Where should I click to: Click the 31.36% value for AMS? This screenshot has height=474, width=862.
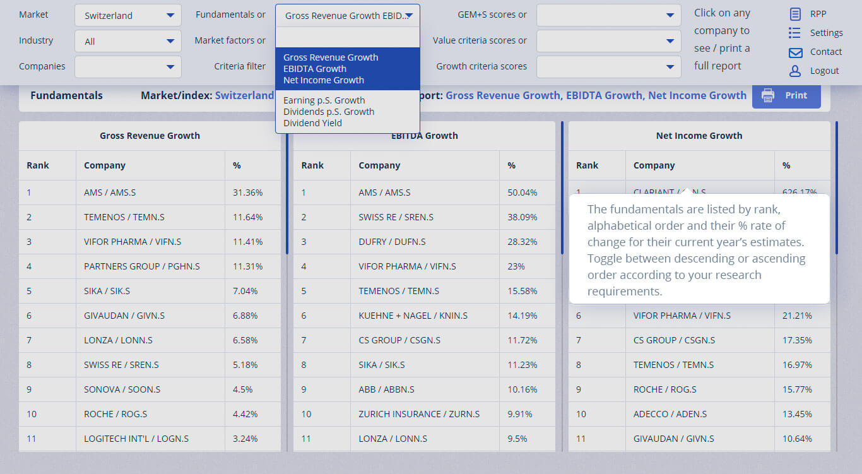248,193
